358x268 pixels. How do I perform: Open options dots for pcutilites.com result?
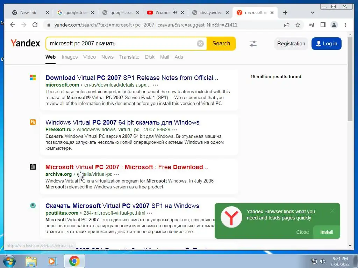pyautogui.click(x=150, y=213)
